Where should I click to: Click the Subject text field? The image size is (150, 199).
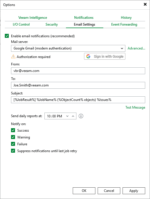78,100
